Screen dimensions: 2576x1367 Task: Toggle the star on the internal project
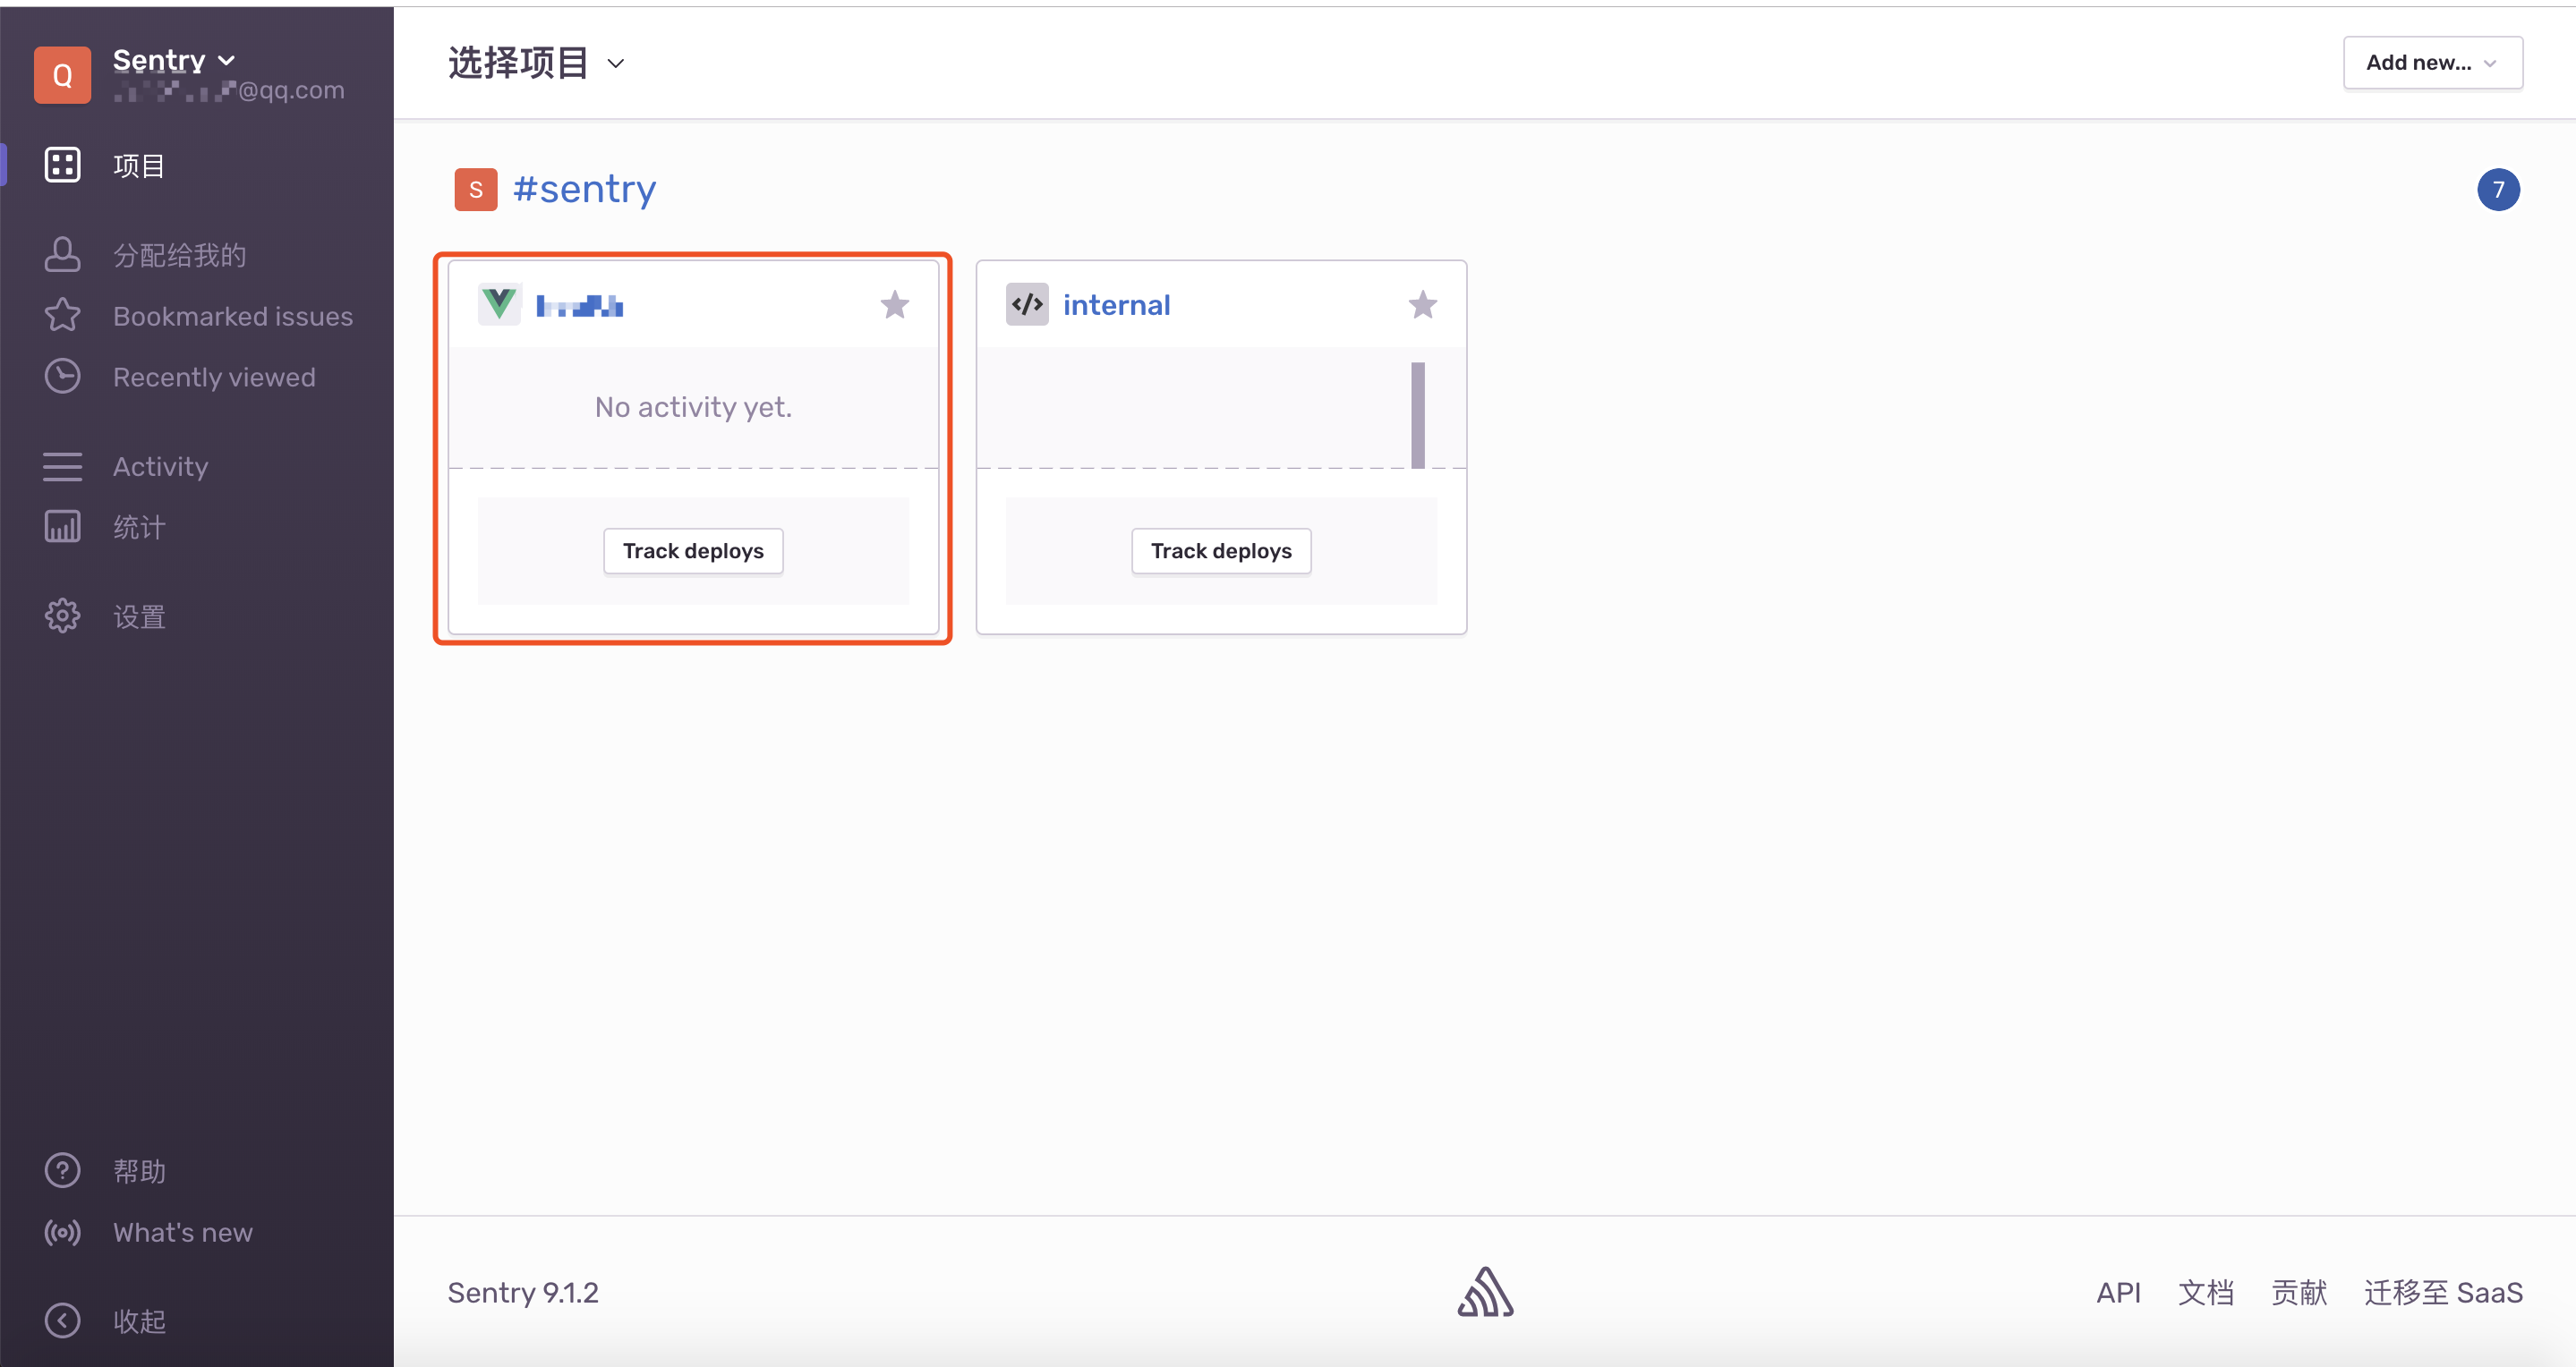1422,304
